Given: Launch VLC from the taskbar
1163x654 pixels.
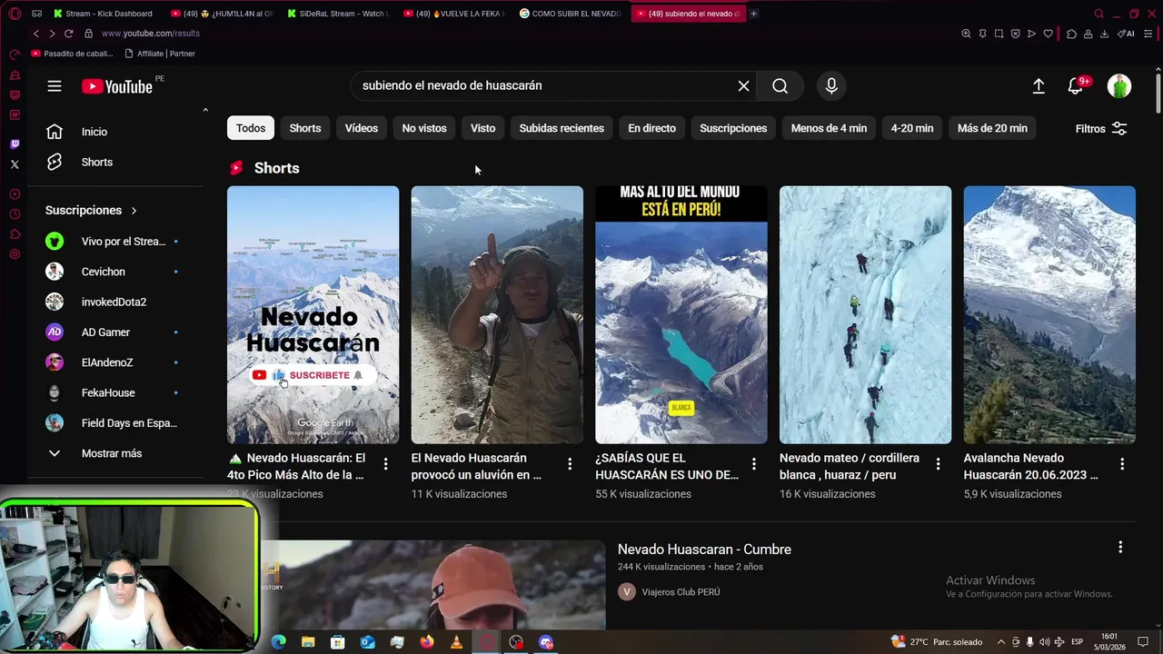Looking at the screenshot, I should point(456,642).
